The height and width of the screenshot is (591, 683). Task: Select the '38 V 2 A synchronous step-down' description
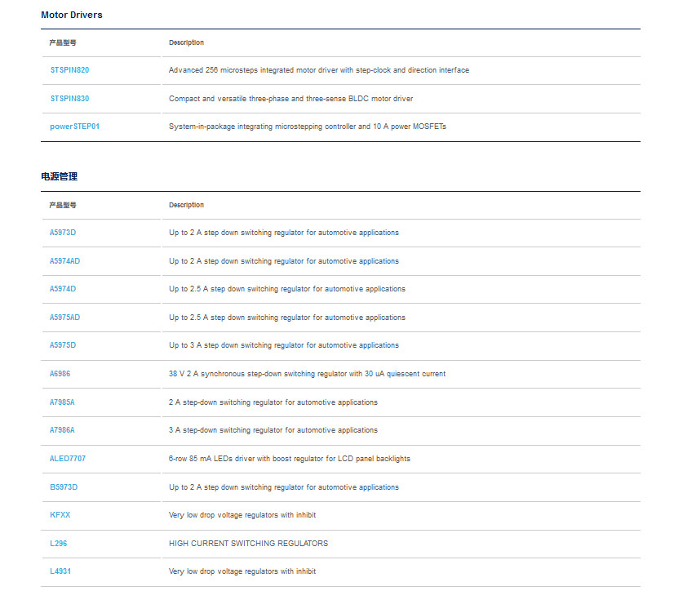click(x=307, y=374)
